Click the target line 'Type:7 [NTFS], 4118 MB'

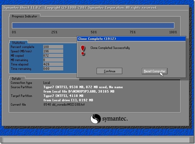tap(64, 96)
